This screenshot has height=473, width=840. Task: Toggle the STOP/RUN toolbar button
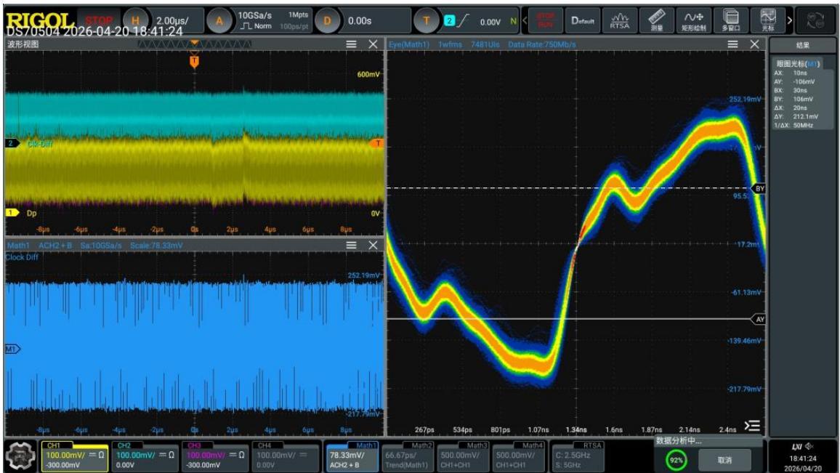click(x=546, y=21)
